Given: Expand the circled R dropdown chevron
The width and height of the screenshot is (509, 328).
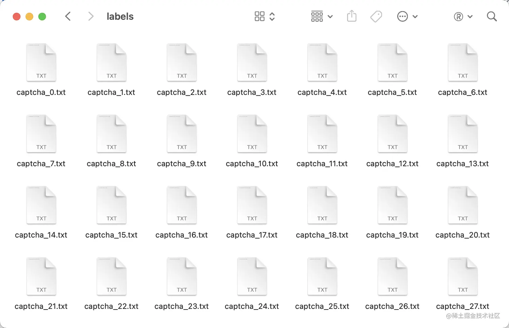Looking at the screenshot, I should [470, 16].
